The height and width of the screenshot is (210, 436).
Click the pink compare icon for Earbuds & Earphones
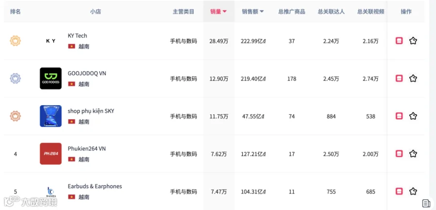399,192
